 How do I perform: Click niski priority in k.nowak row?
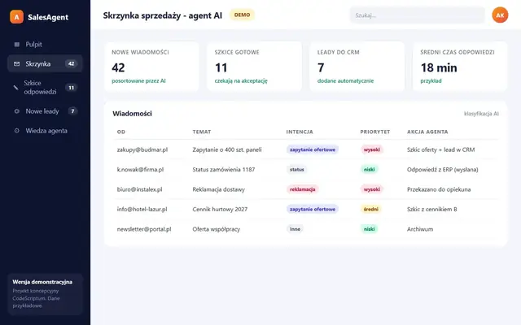[x=369, y=170]
